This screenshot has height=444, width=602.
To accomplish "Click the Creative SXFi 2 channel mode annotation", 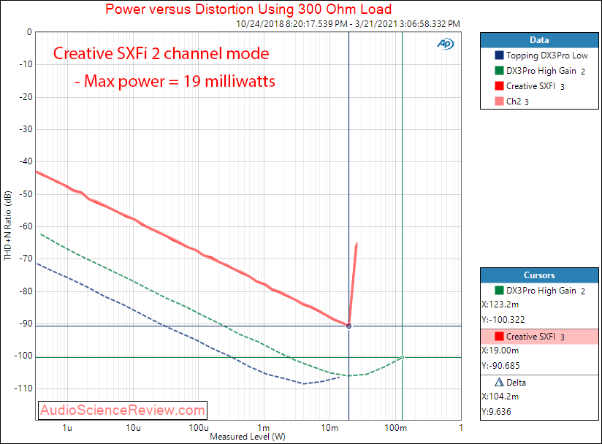I will click(161, 53).
